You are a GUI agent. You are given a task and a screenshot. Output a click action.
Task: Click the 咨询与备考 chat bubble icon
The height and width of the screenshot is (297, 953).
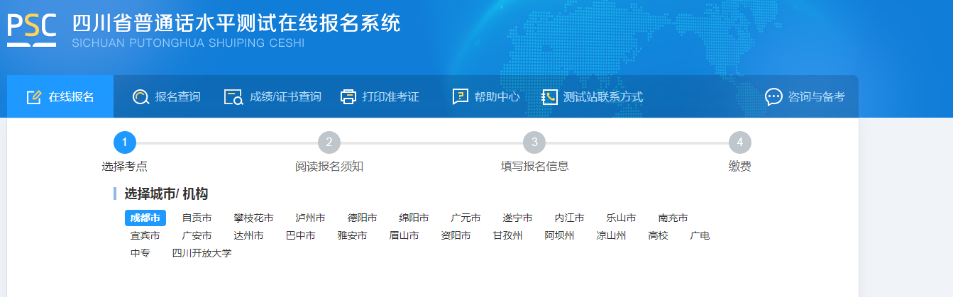coord(773,97)
